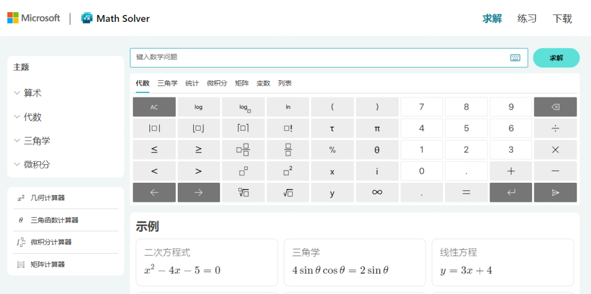Click the plus operator key

(511, 171)
